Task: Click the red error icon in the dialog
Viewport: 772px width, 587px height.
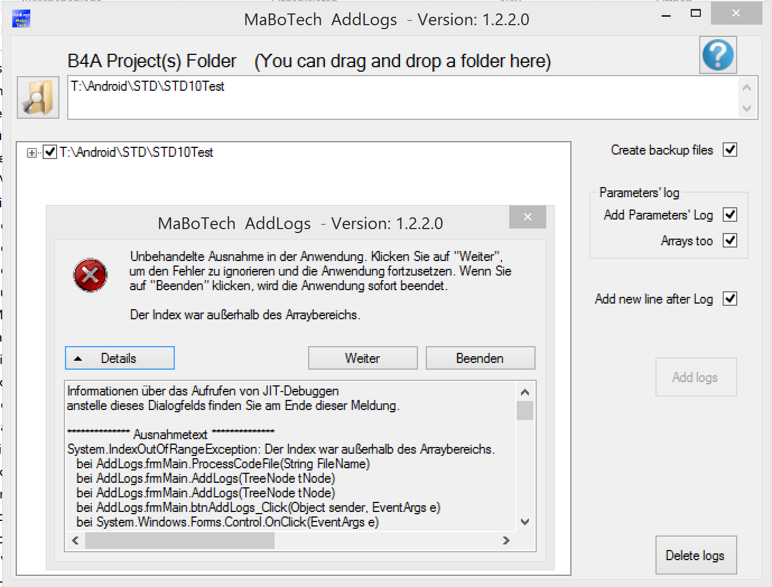Action: pos(90,275)
